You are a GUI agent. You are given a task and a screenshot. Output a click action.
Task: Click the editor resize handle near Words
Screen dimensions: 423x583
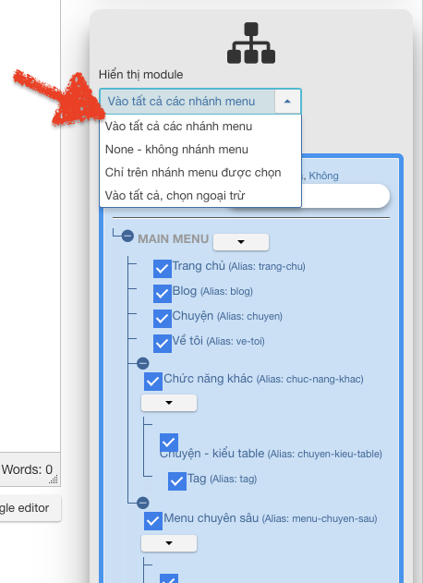click(54, 480)
